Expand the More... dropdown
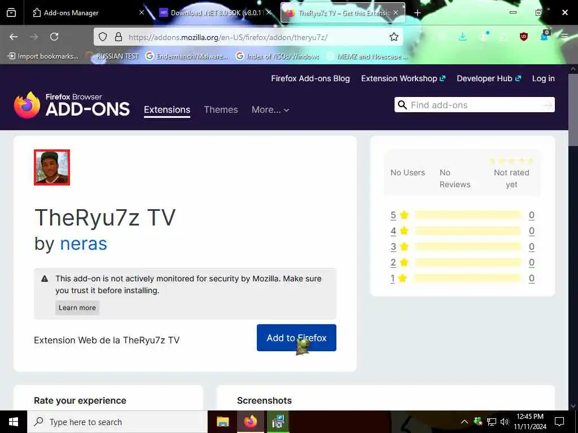This screenshot has height=433, width=578. pyautogui.click(x=270, y=110)
